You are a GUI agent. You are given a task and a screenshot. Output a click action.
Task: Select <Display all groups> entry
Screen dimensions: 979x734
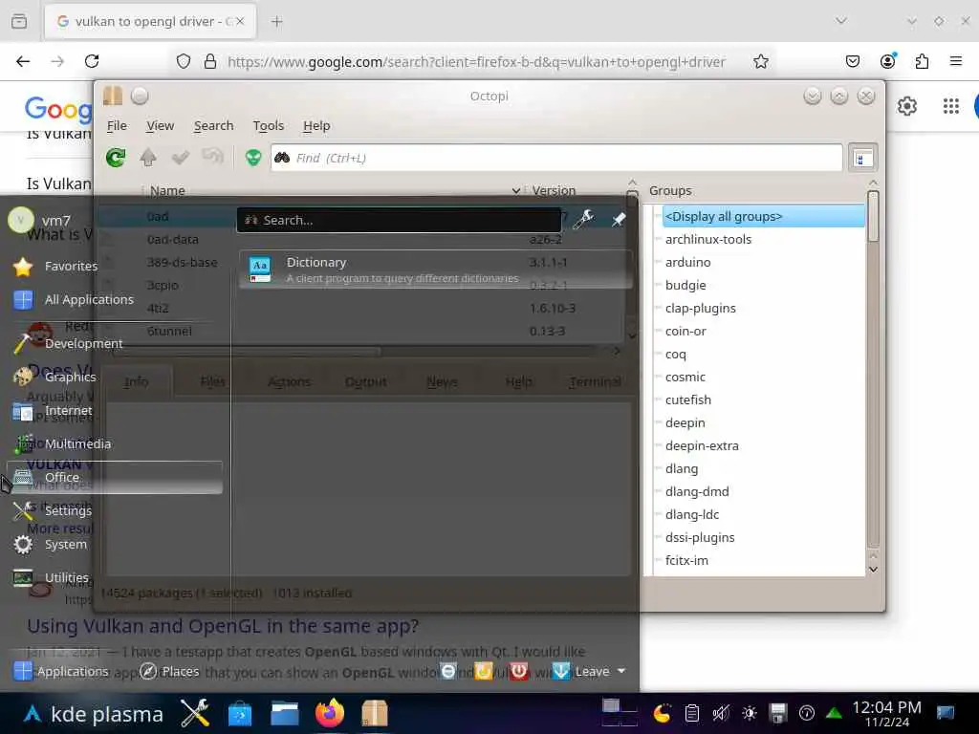(x=762, y=216)
